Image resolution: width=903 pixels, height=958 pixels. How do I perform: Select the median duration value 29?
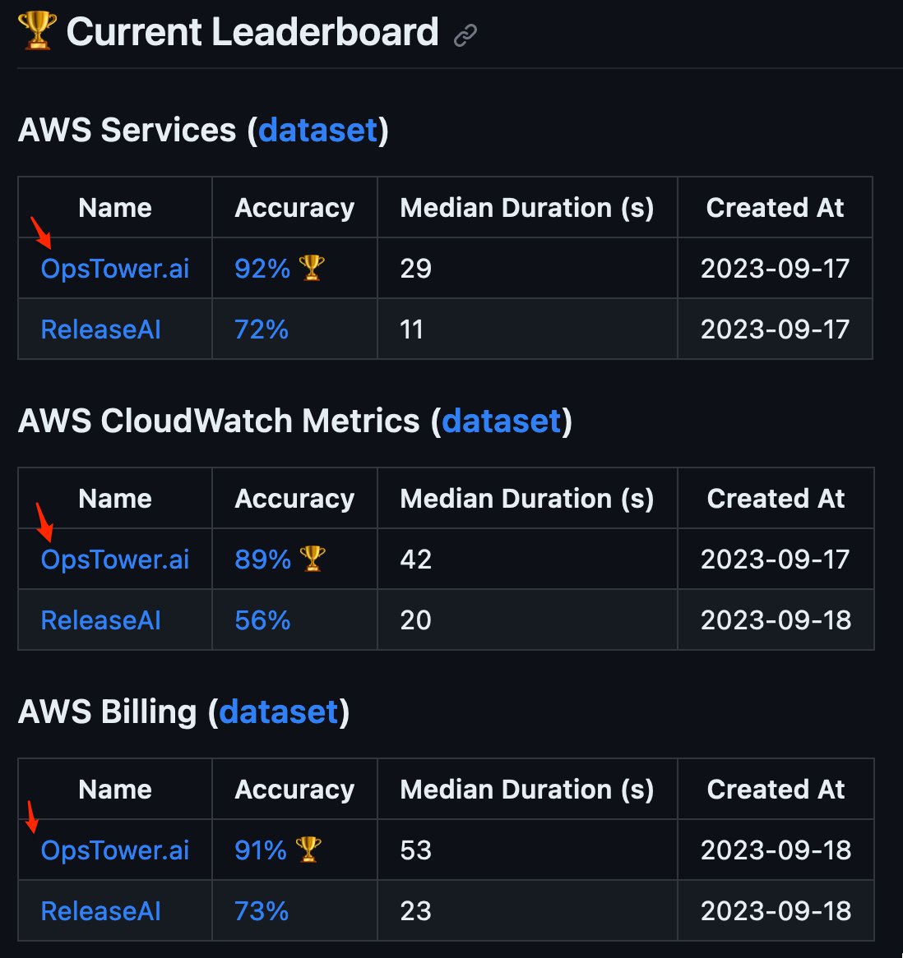click(416, 269)
